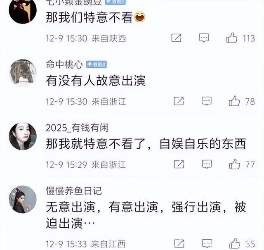Open the first commenter's dark avatar
The image size is (264, 250).
pyautogui.click(x=23, y=10)
